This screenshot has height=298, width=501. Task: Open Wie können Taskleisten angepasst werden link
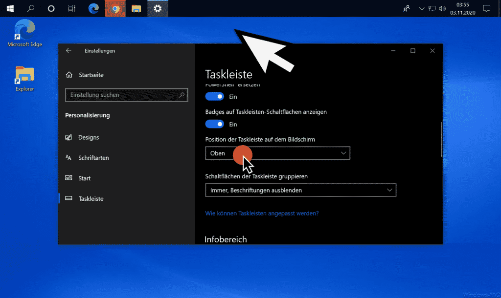click(x=262, y=213)
